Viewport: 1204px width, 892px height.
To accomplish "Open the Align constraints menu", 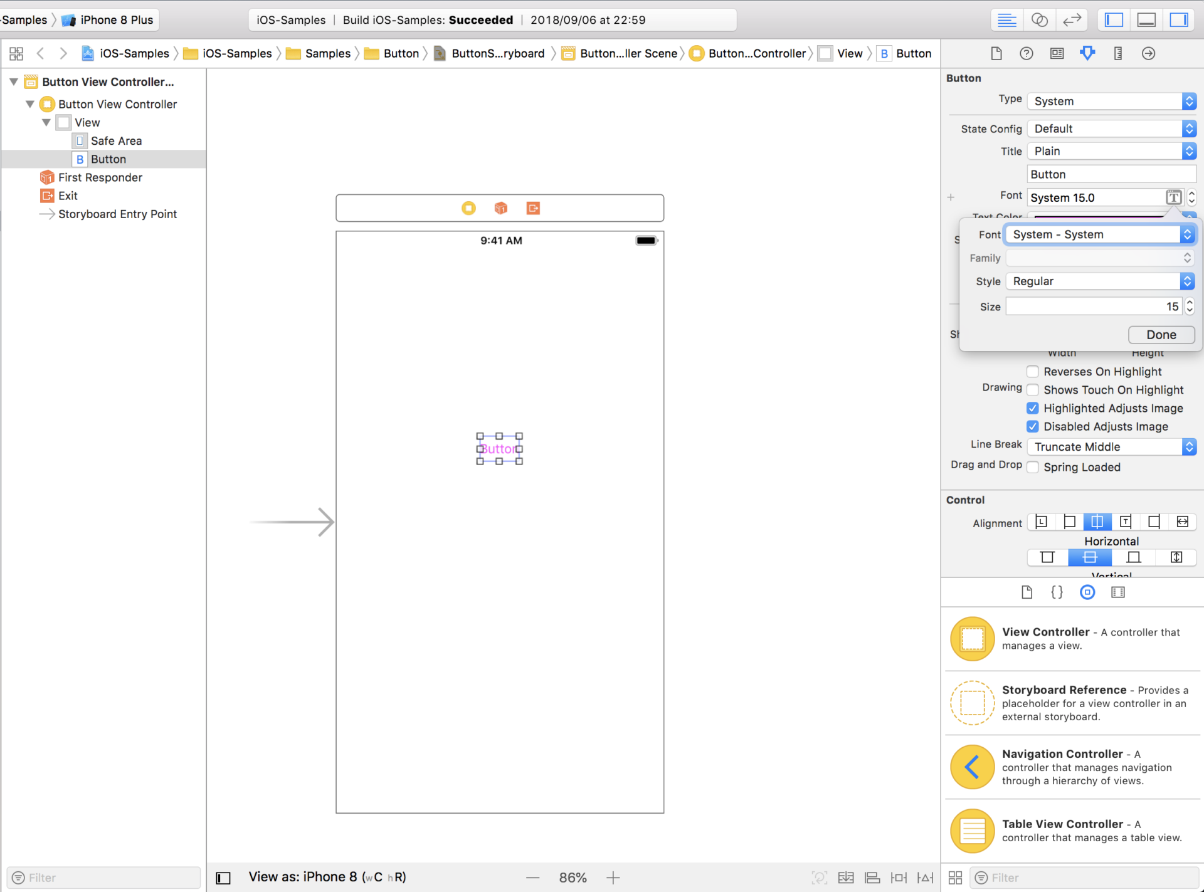I will pyautogui.click(x=872, y=878).
